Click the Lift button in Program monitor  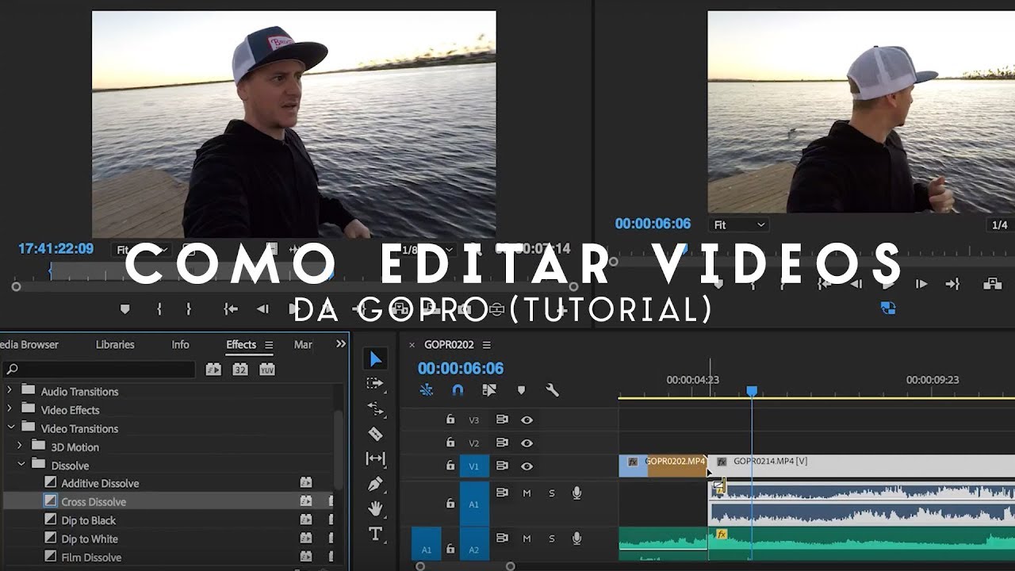tap(992, 284)
